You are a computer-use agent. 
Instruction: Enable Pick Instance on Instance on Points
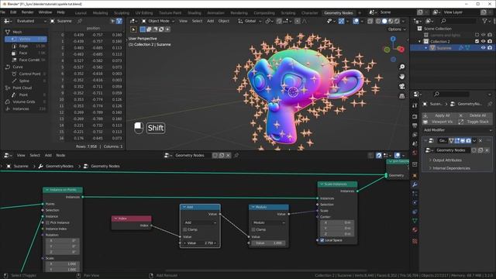pos(48,222)
